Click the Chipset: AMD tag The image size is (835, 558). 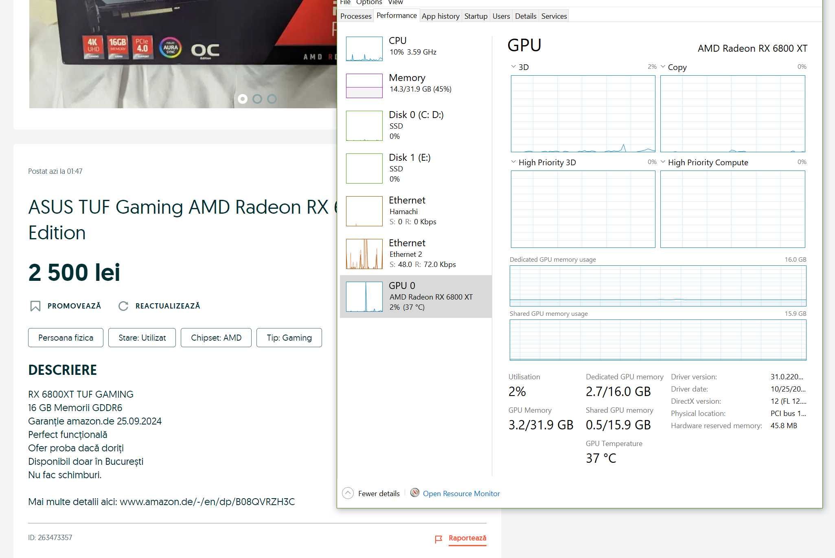coord(216,338)
